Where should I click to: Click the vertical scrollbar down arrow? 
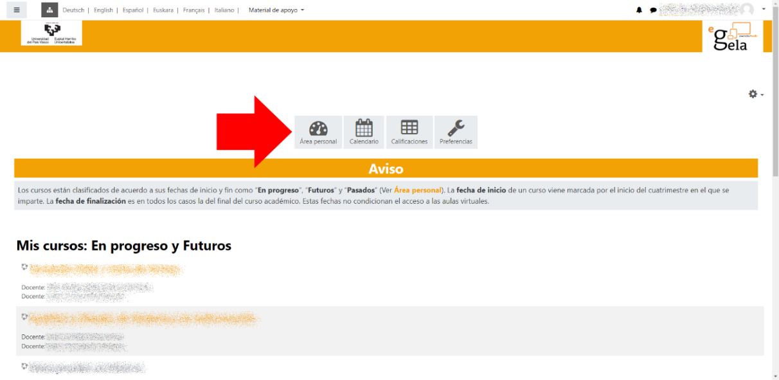(x=775, y=375)
